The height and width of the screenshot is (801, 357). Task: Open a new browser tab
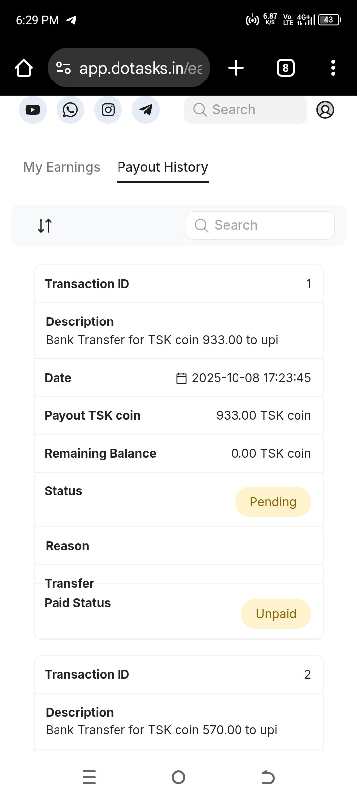point(236,68)
